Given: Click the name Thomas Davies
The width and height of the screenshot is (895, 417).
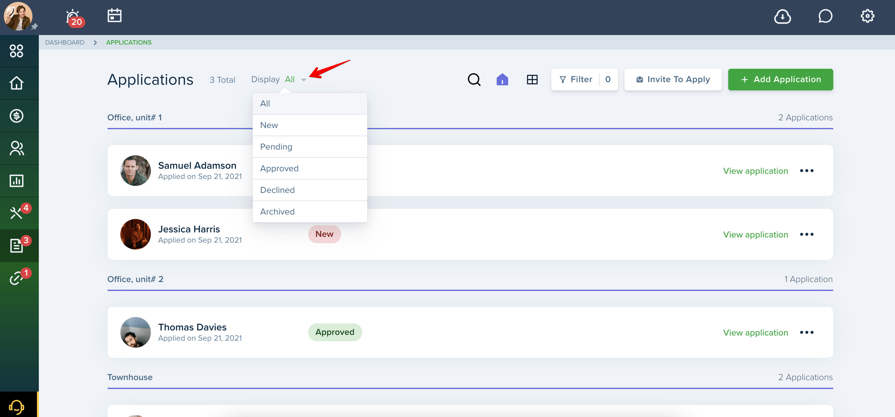Looking at the screenshot, I should [192, 327].
